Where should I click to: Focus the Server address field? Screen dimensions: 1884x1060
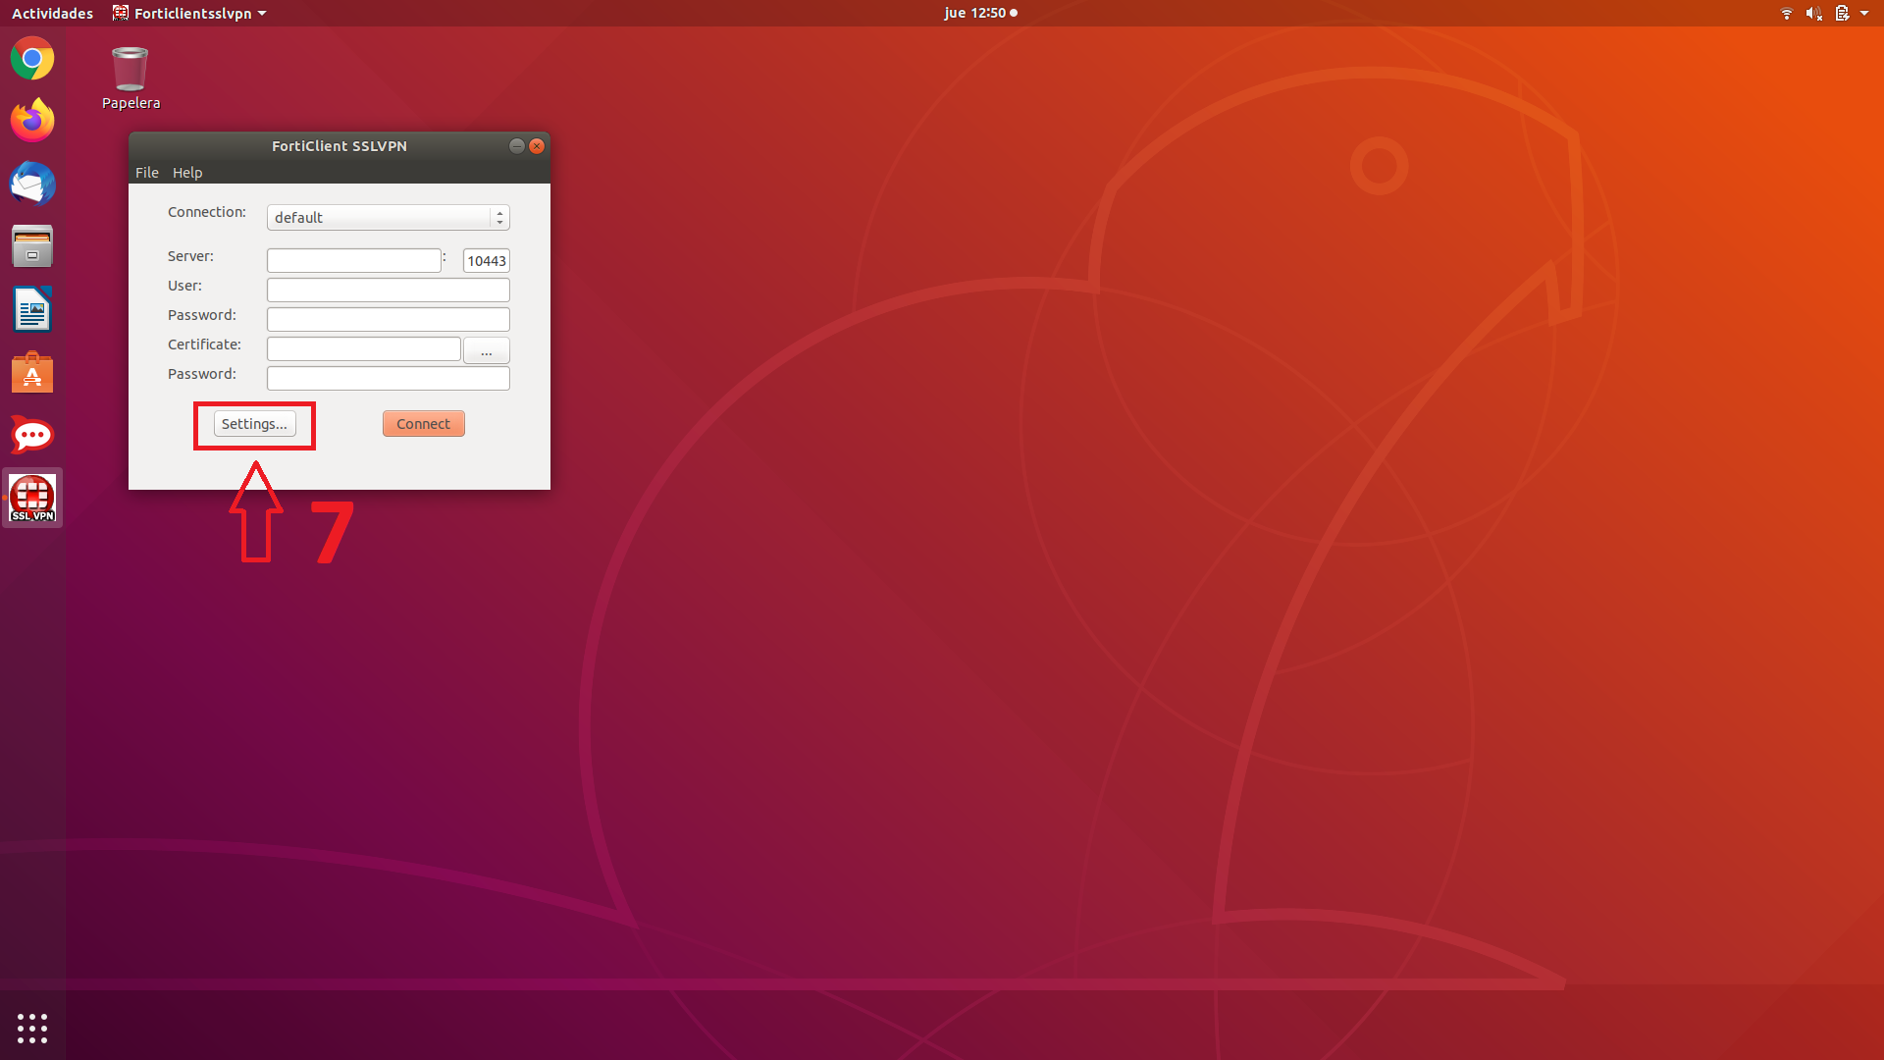[x=353, y=260]
